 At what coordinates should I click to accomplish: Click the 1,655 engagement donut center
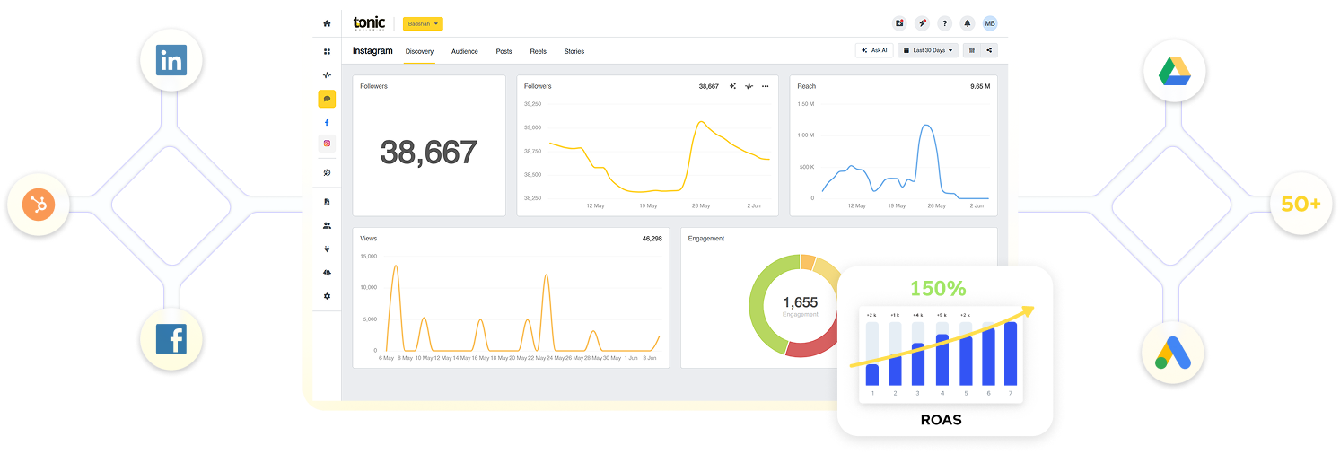[x=800, y=305]
